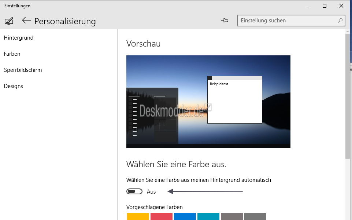Toggle automatic background color switch
Screen dimensions: 352x220
click(134, 191)
